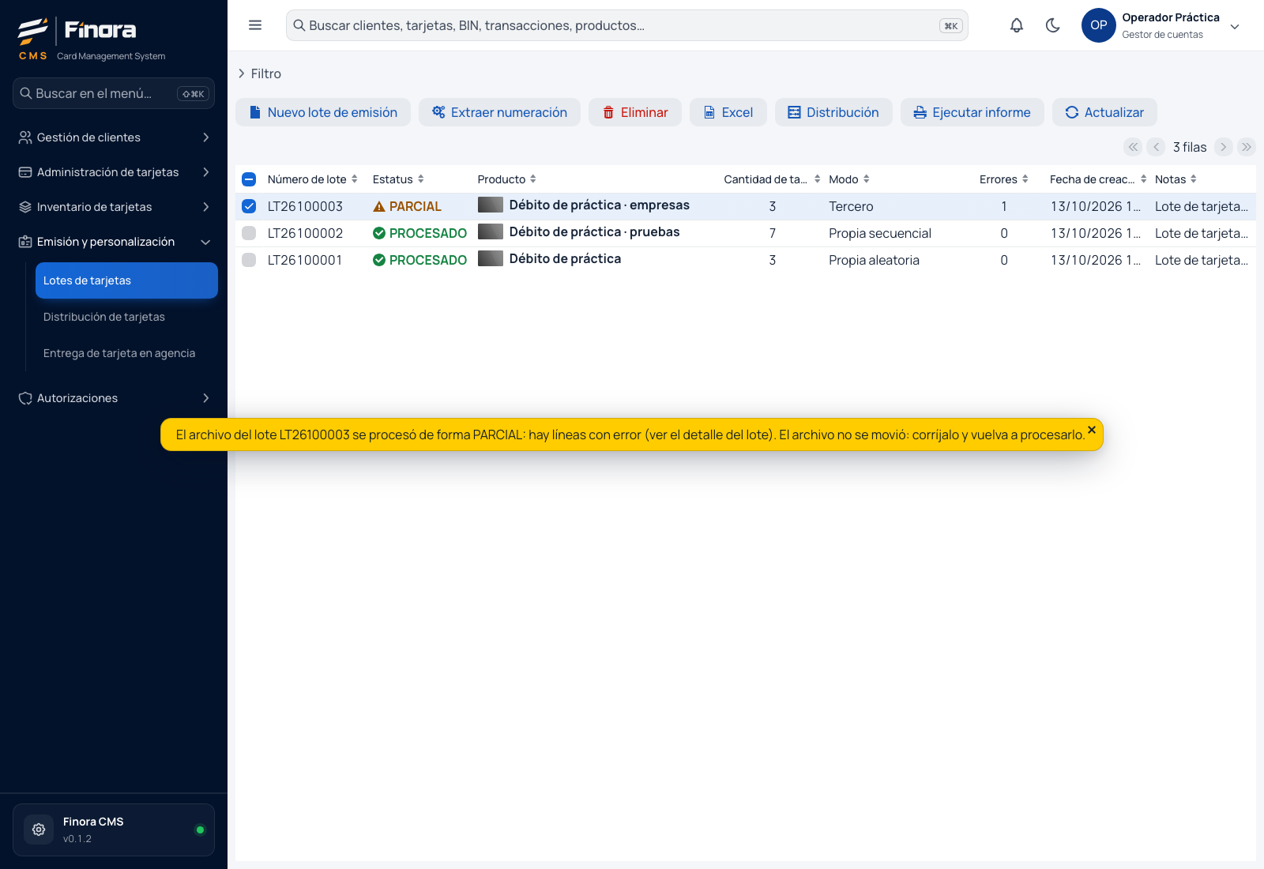This screenshot has width=1264, height=869.
Task: Check the row LT26100001 checkbox
Action: [x=249, y=260]
